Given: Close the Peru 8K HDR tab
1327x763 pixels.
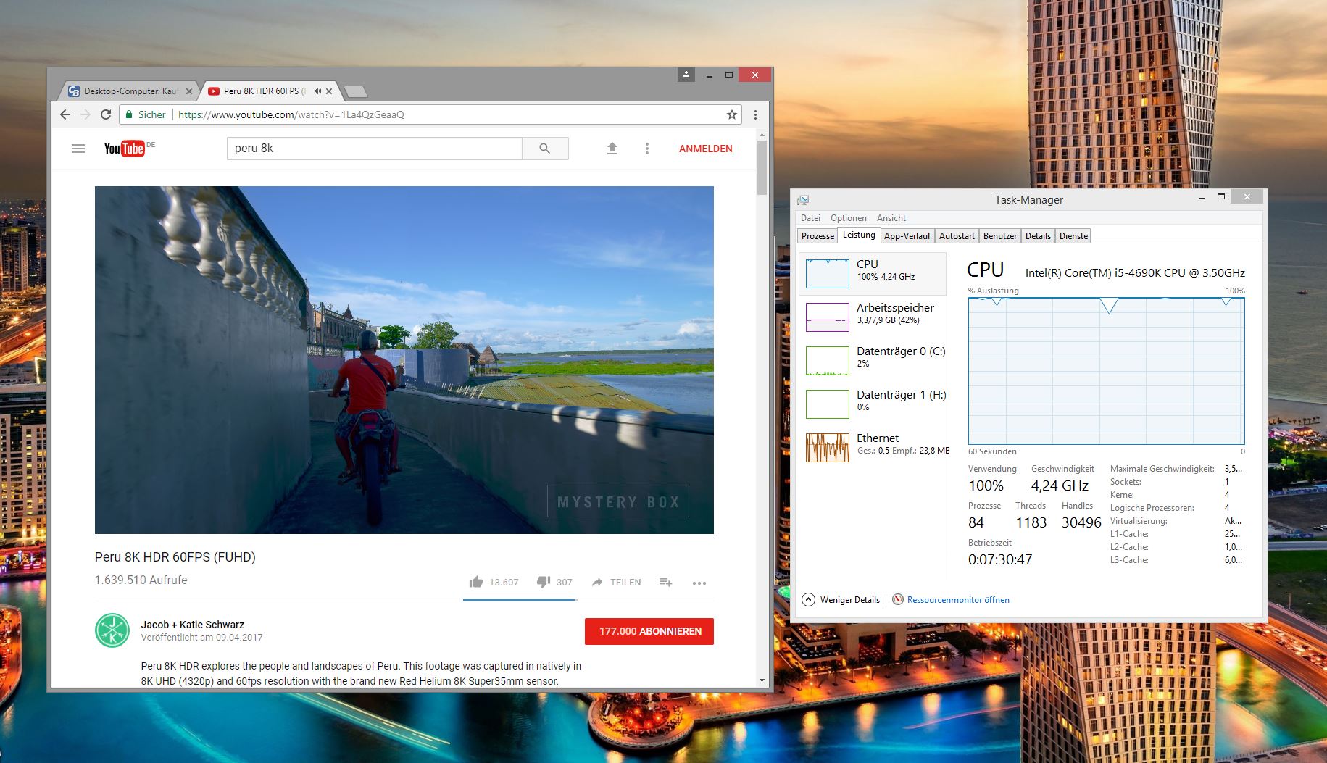Looking at the screenshot, I should [329, 91].
